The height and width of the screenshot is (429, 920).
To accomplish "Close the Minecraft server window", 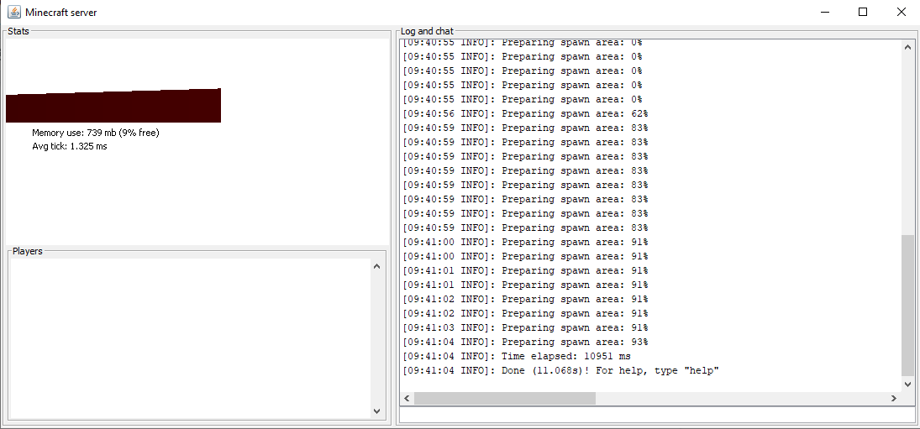I will [x=901, y=12].
